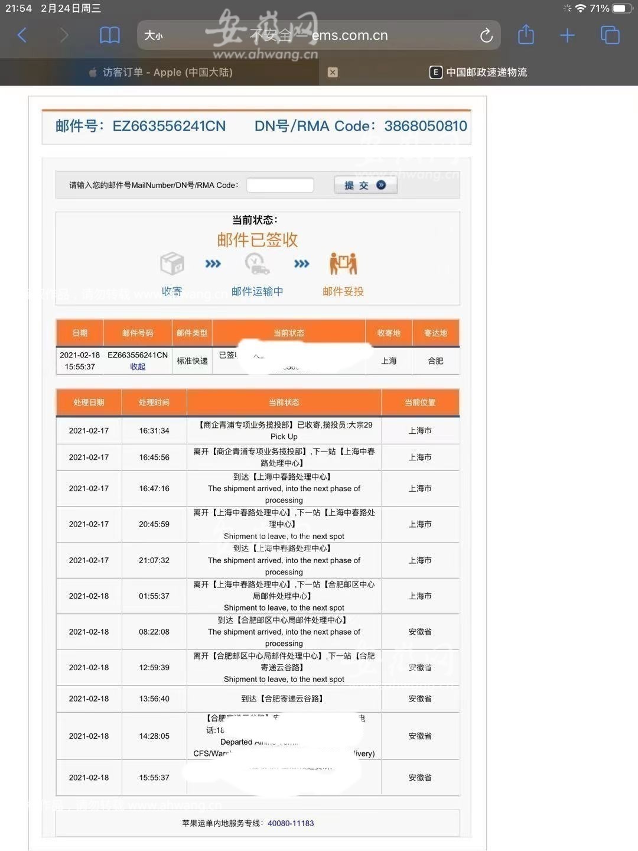Viewport: 638px width, 851px height.
Task: Switch to the 中国邮政速递物流 tab
Action: [478, 72]
